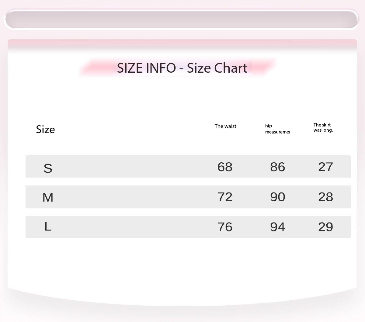Click the SIZE INFO - Size Chart title
Viewport: 365px width, 322px height.
[x=182, y=68]
